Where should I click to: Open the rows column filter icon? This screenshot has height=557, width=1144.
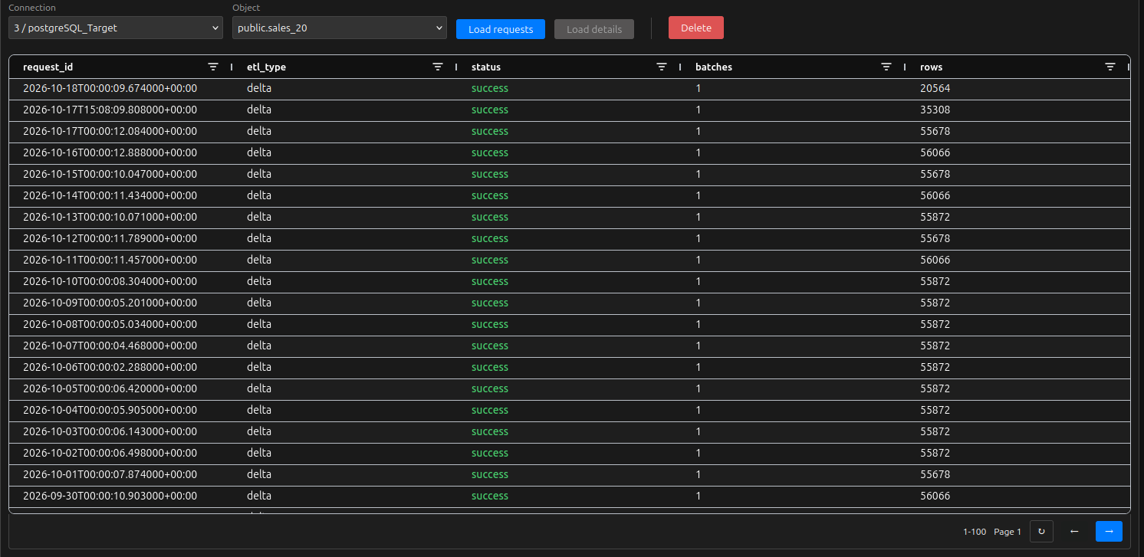pos(1109,67)
